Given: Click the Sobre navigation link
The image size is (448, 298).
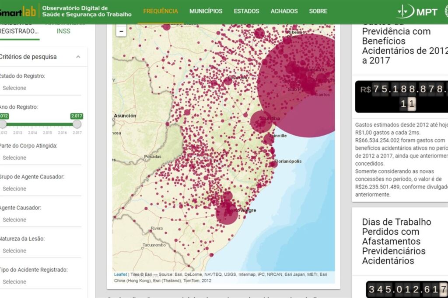Looking at the screenshot, I should point(318,11).
